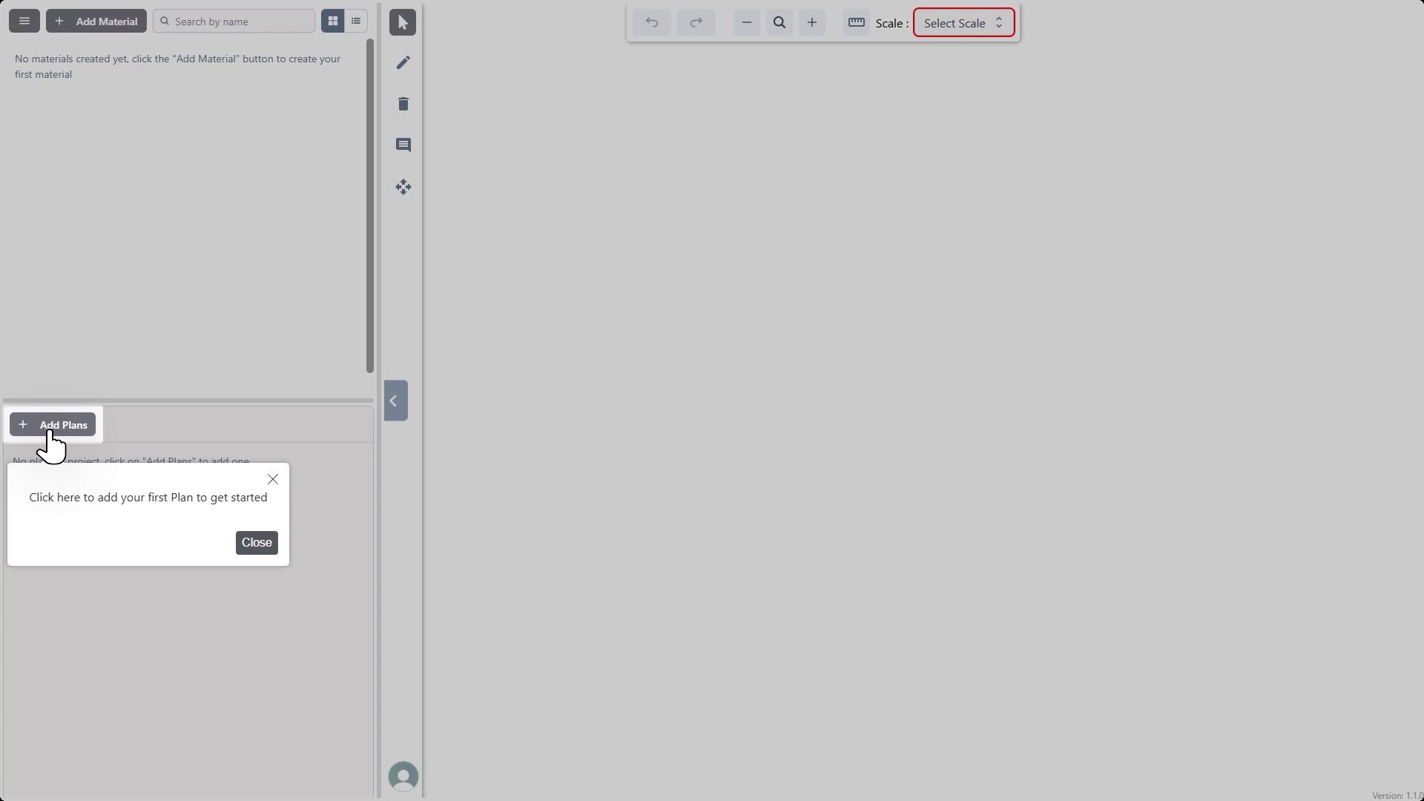Screen dimensions: 1424x801
Task: Switch materials to list view
Action: click(356, 22)
